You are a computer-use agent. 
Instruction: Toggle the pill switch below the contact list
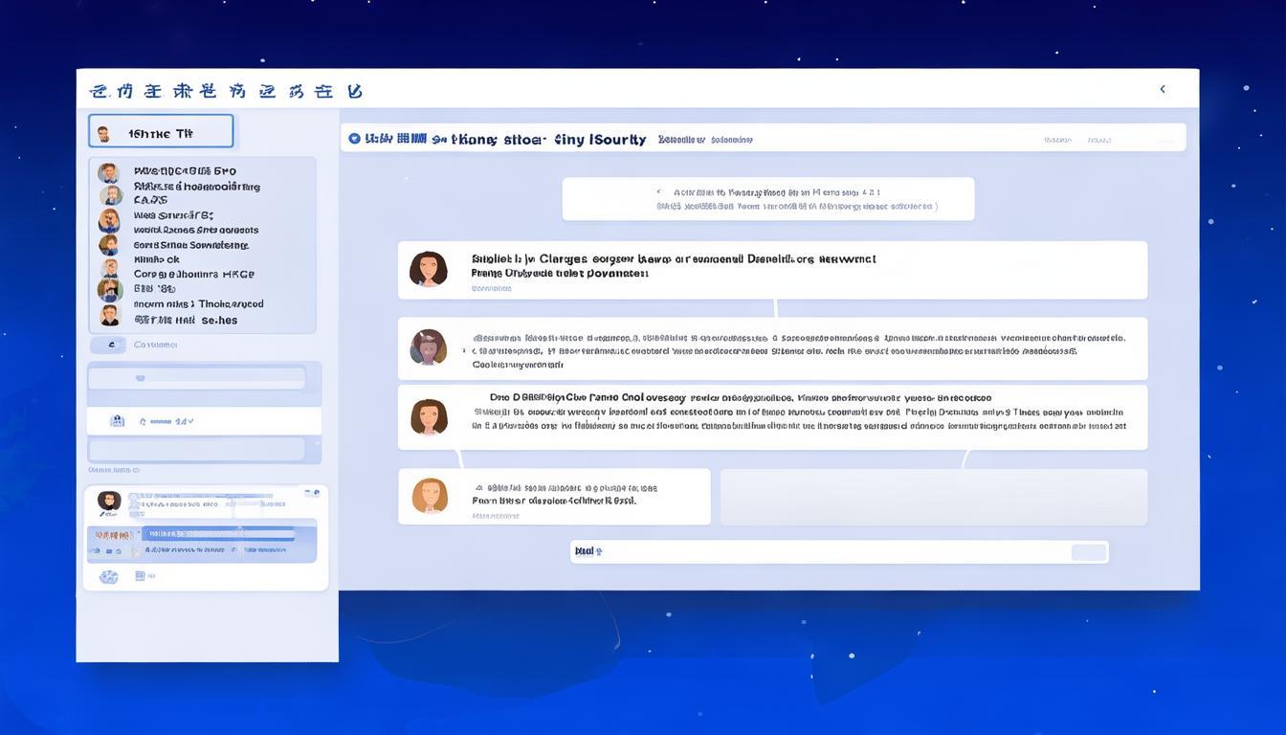108,345
